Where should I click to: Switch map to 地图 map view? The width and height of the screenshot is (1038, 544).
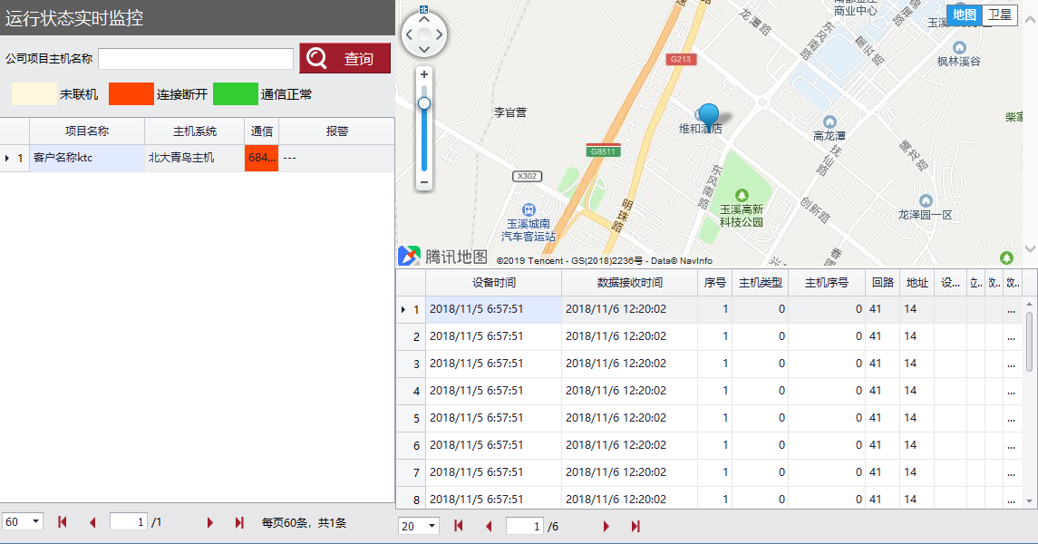coord(965,15)
